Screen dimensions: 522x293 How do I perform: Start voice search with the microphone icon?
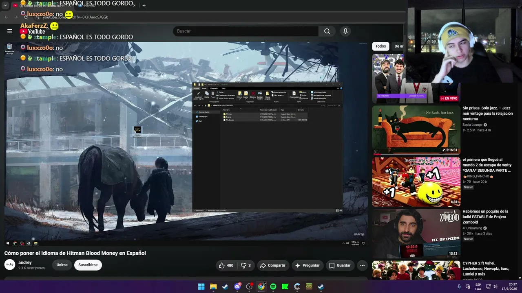pos(345,31)
